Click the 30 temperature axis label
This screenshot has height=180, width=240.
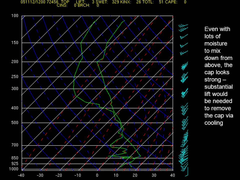tap(154, 175)
